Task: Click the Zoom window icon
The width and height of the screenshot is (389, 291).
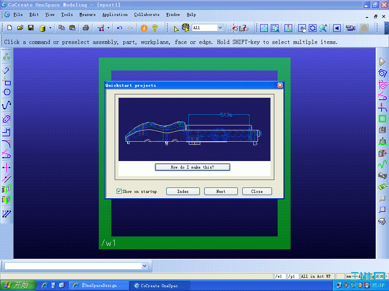Action: [275, 28]
